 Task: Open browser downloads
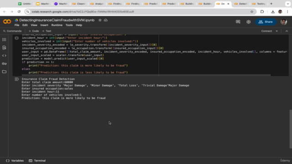coord(273,12)
